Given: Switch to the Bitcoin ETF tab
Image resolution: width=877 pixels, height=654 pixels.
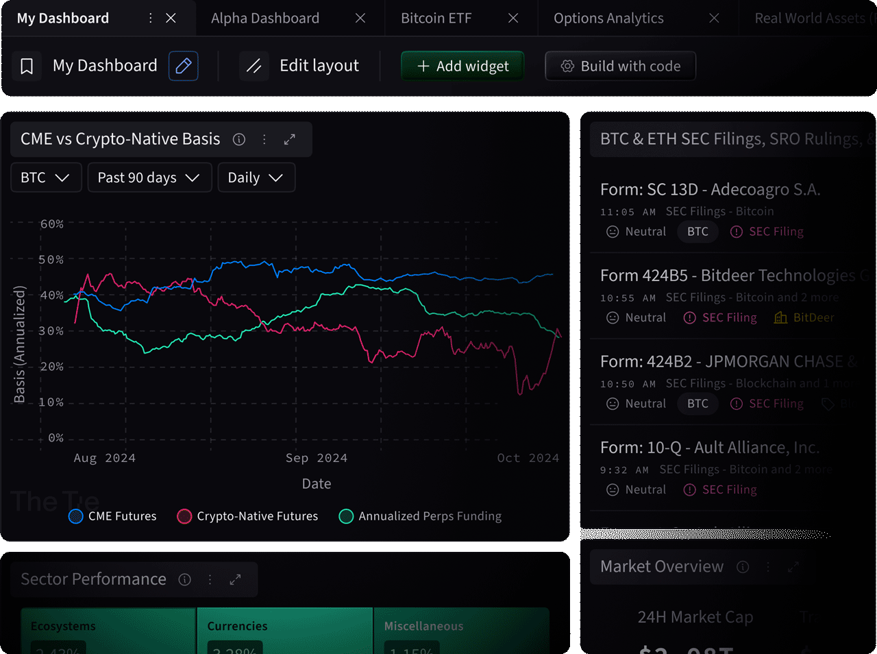Looking at the screenshot, I should click(436, 18).
